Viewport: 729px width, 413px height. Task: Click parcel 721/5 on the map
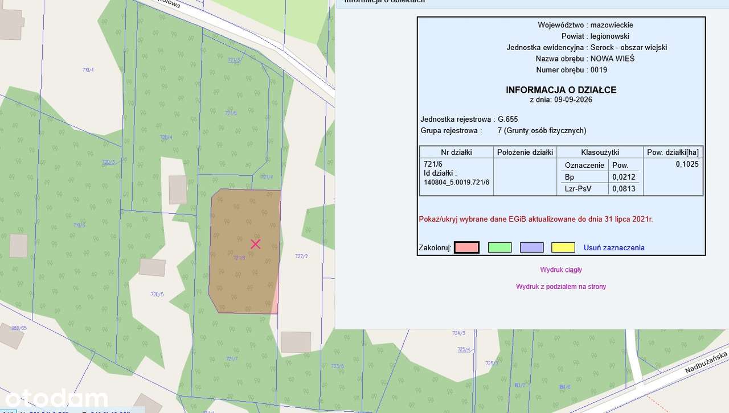click(x=231, y=113)
